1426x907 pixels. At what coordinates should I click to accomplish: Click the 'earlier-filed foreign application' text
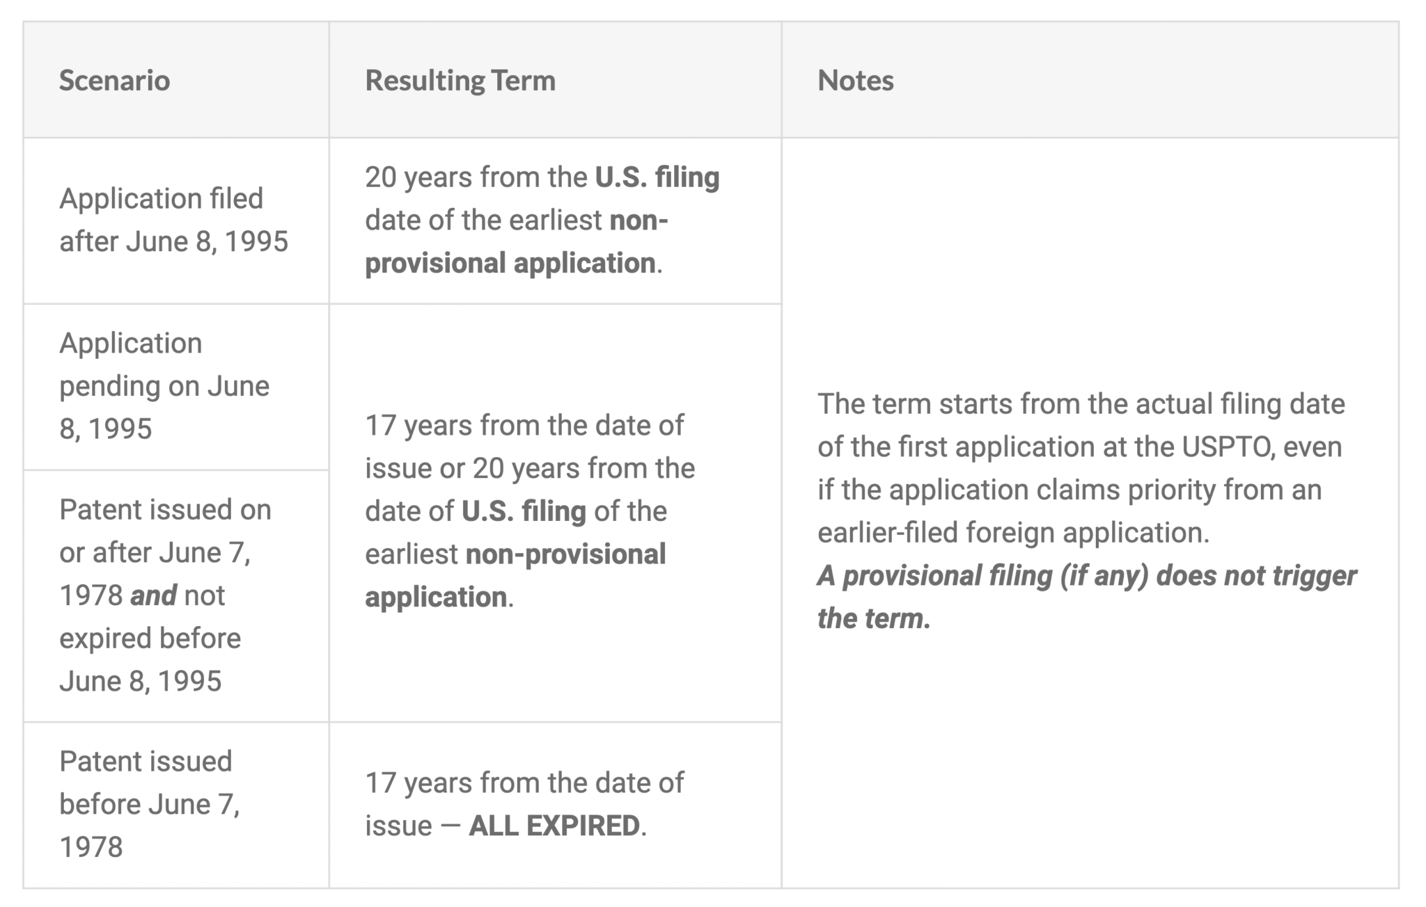click(1013, 533)
